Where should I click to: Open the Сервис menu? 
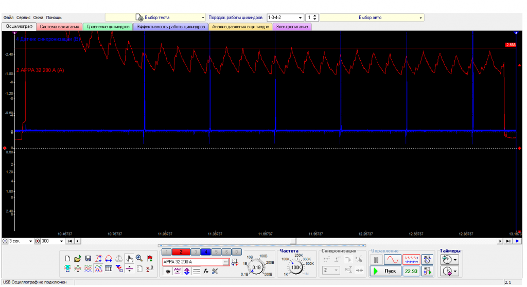(24, 17)
